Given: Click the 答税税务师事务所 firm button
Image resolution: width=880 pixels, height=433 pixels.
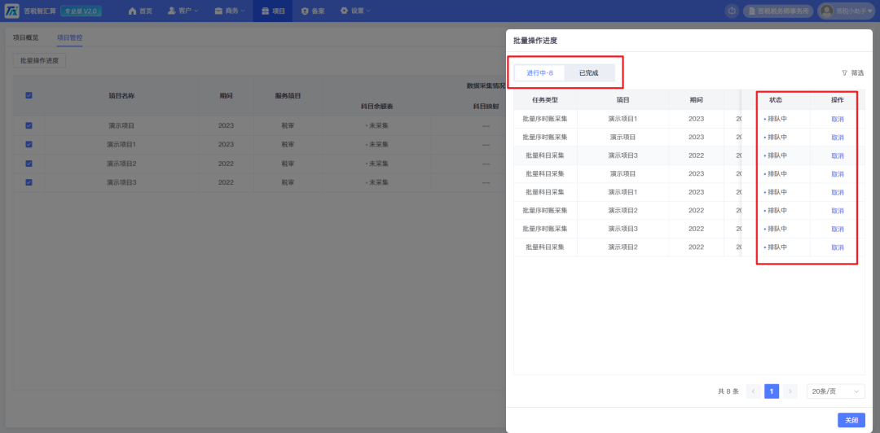Looking at the screenshot, I should coord(778,11).
